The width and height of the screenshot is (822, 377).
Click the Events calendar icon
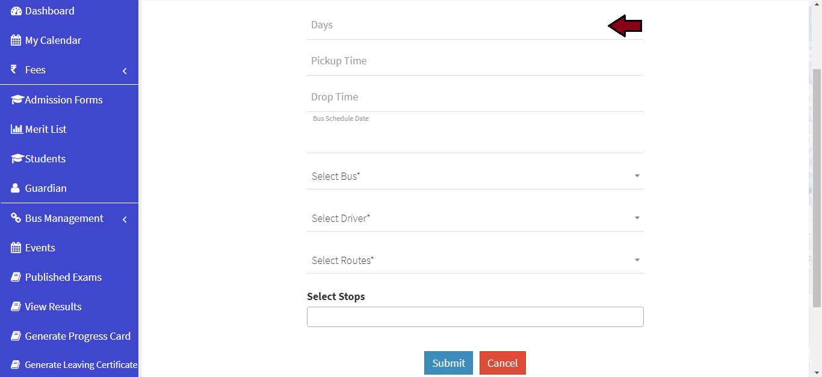click(16, 248)
